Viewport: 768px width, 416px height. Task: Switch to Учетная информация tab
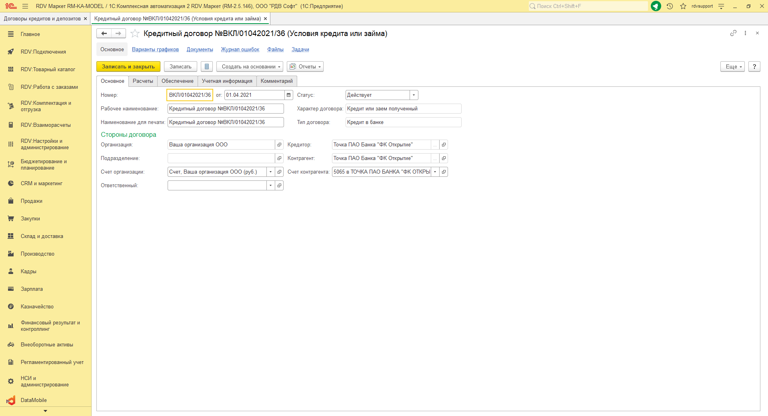click(x=227, y=81)
